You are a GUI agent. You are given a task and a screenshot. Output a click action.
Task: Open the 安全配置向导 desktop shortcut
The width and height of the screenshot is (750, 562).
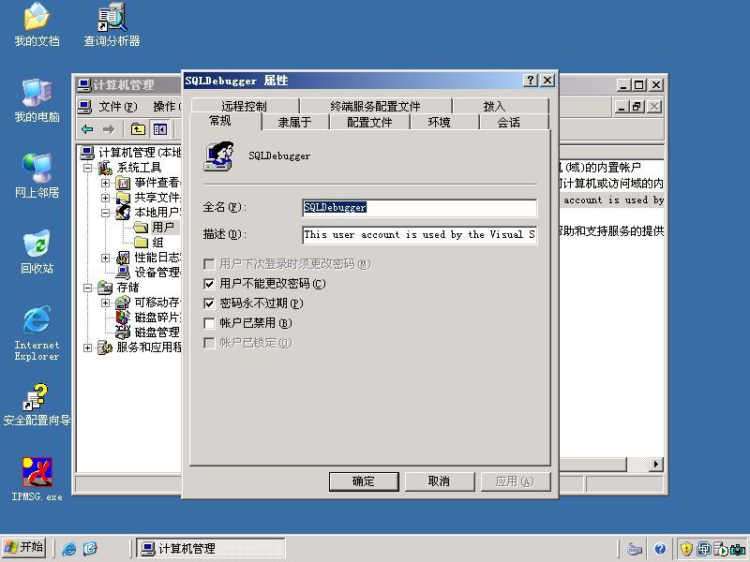[37, 405]
